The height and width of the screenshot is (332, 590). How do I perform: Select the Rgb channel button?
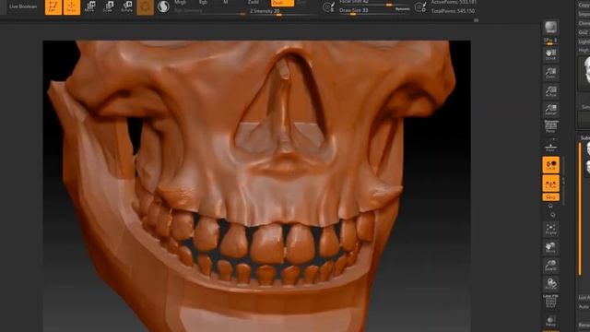[203, 2]
